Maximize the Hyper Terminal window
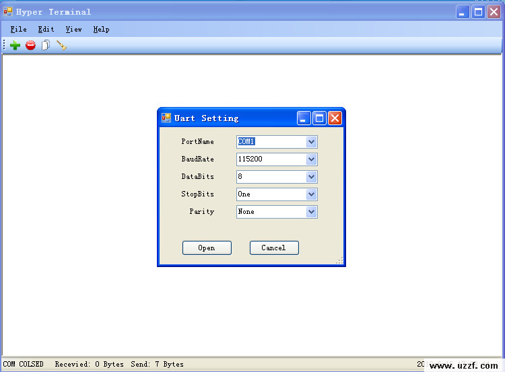 (x=478, y=12)
